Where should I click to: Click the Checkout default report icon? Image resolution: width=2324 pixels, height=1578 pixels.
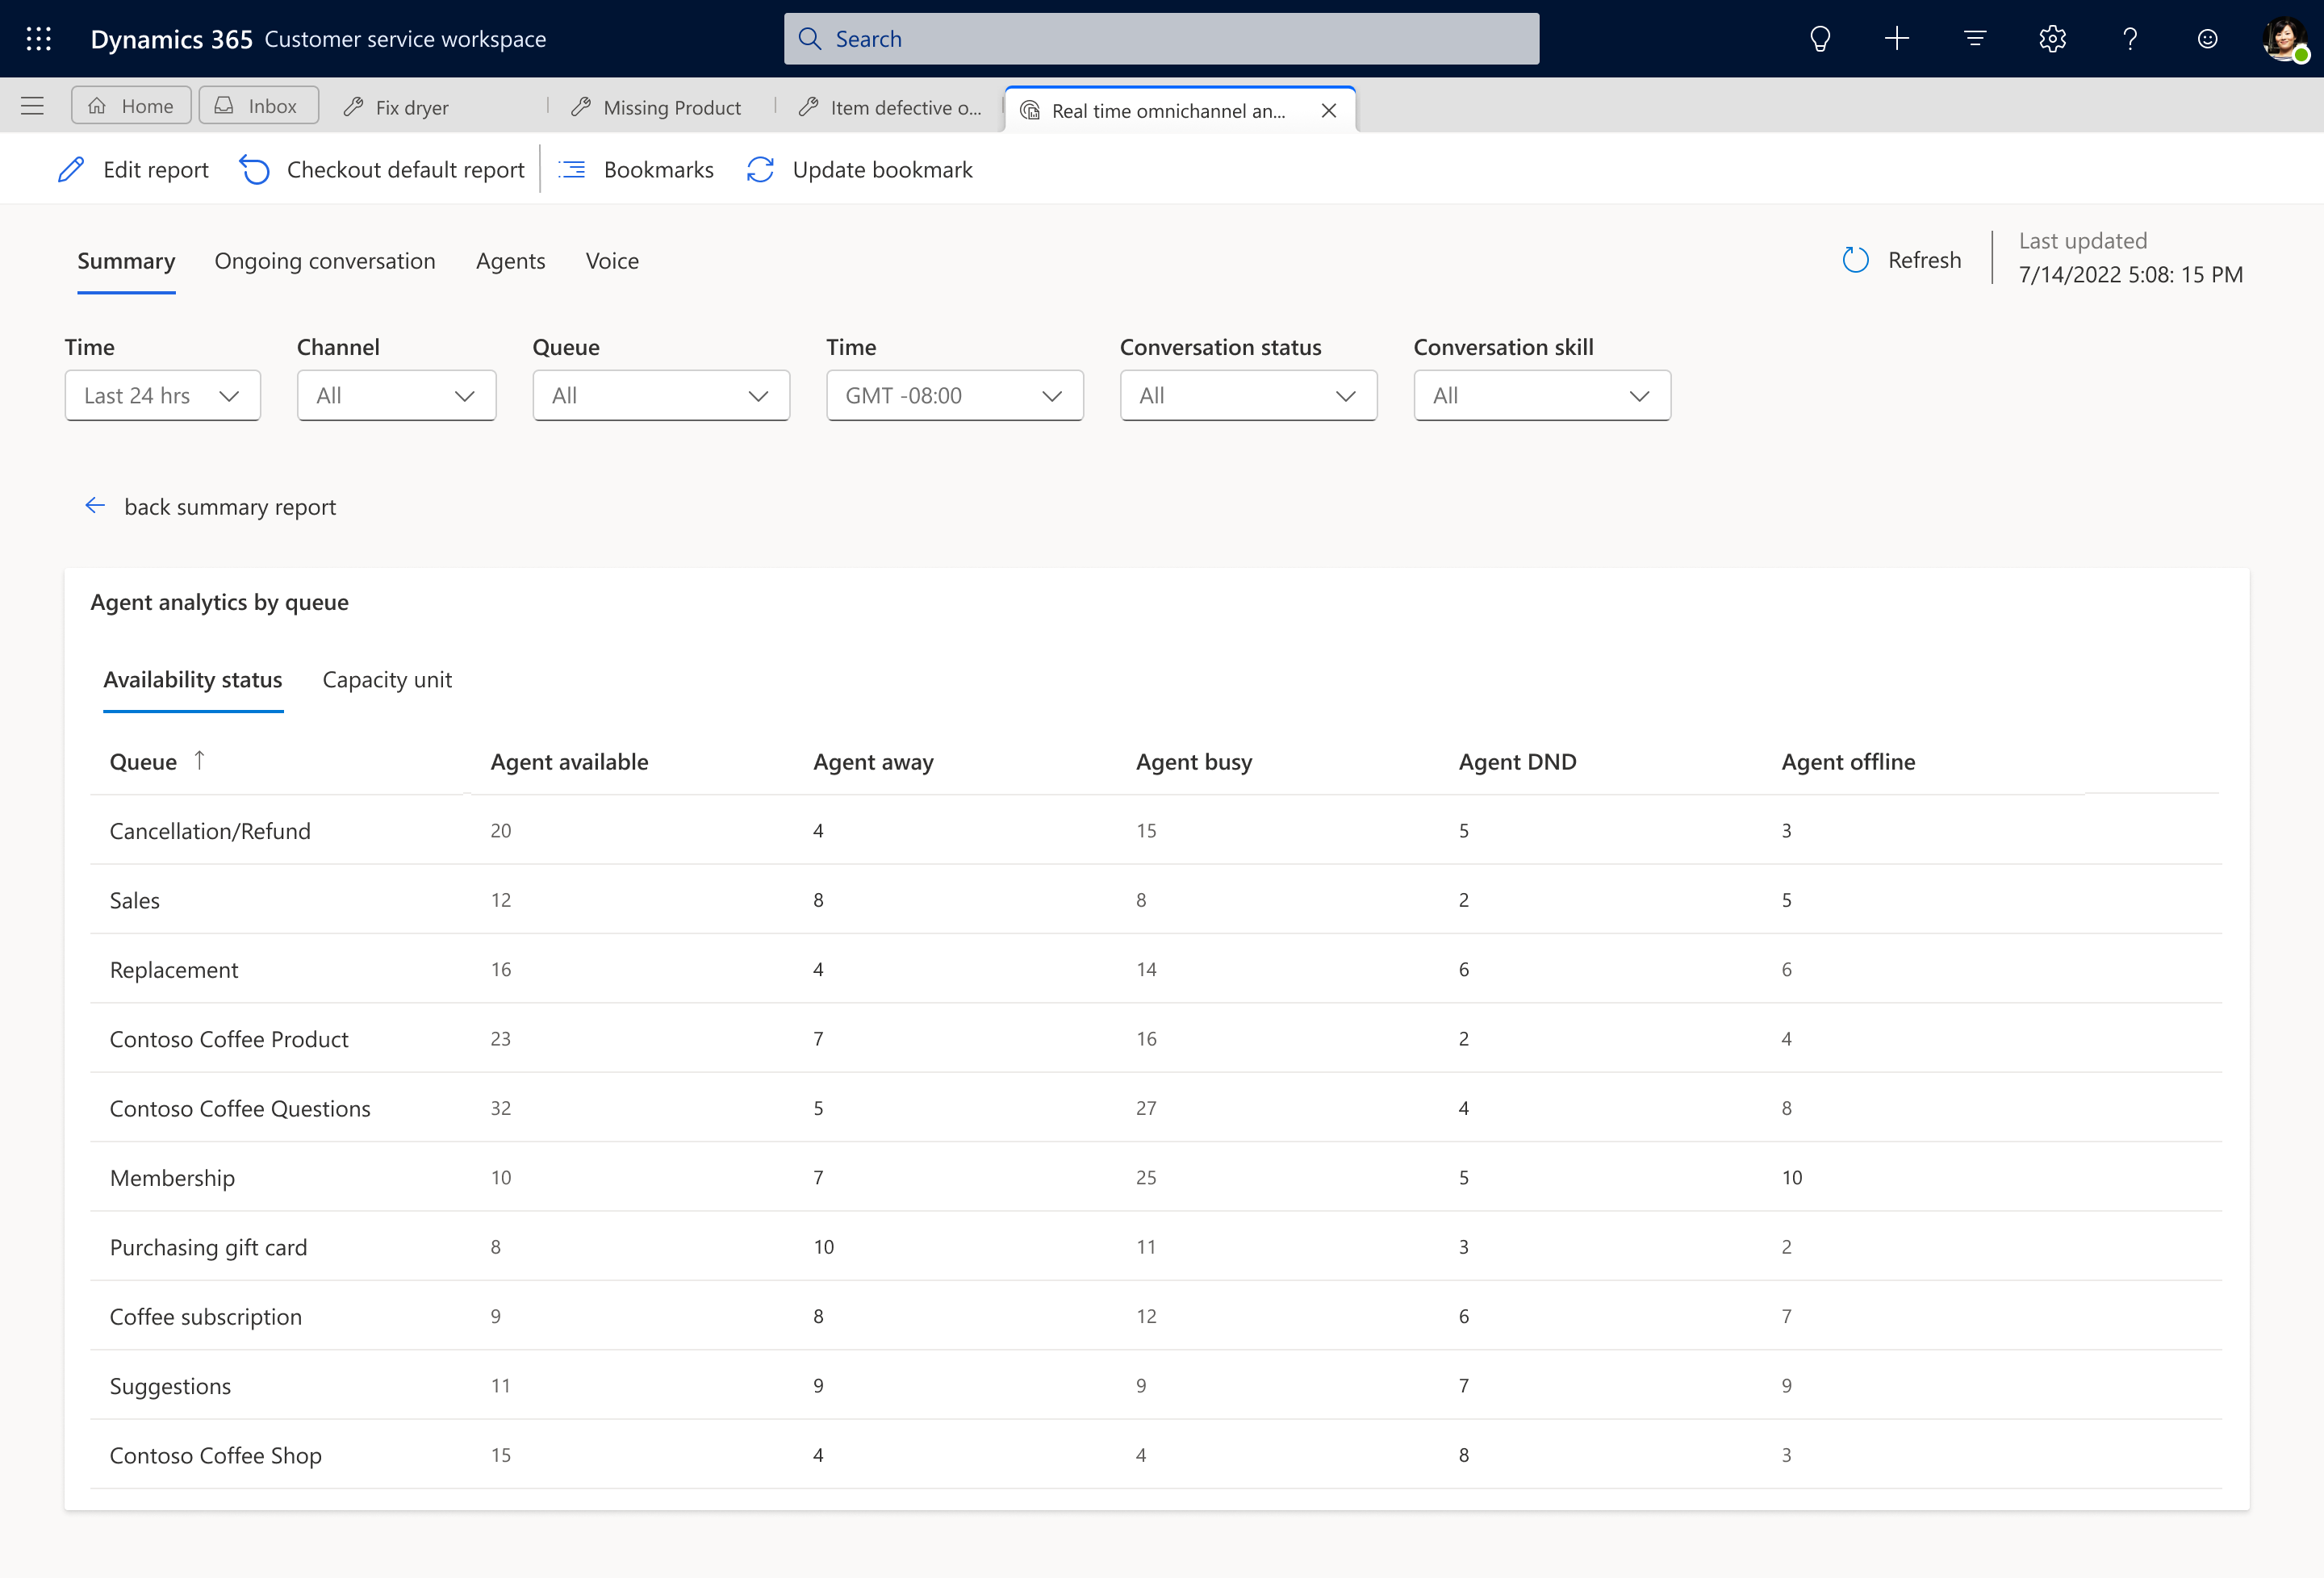tap(255, 169)
